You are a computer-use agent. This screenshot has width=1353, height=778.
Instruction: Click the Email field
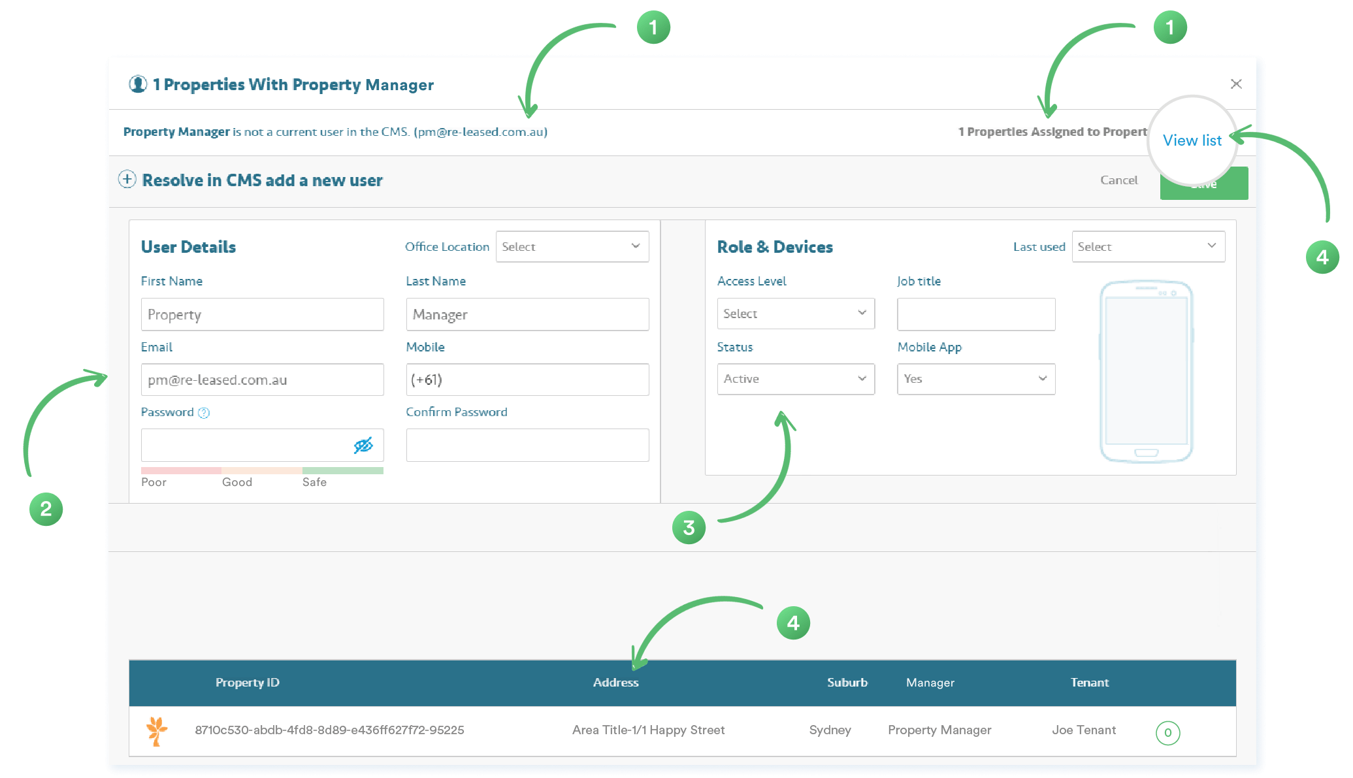(x=263, y=380)
